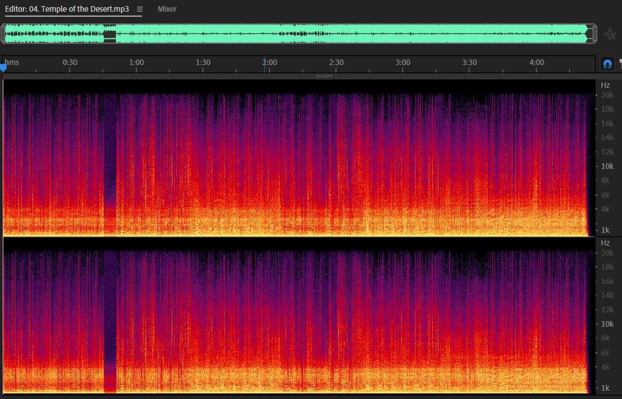Click 1k on the lower channel frequency scale
The height and width of the screenshot is (399, 622).
coord(605,388)
